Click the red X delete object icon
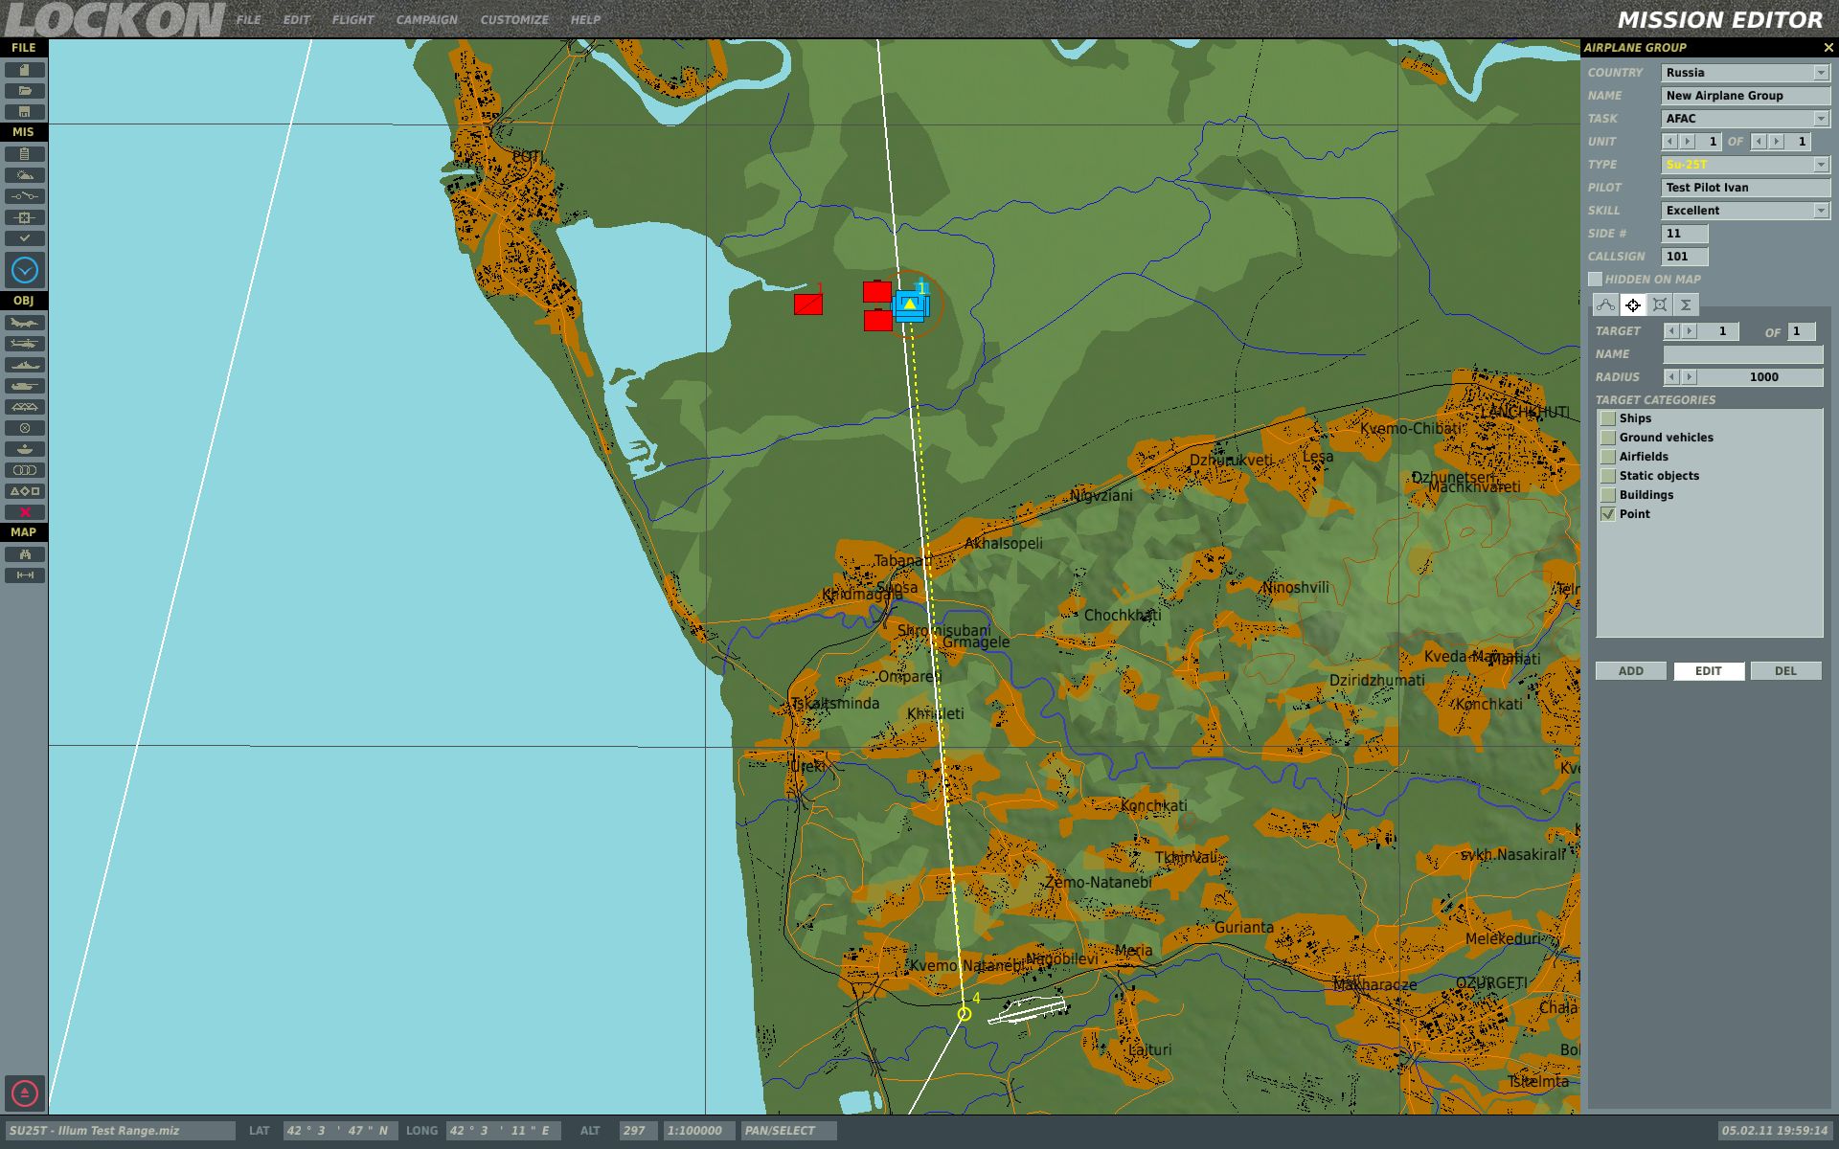 point(25,512)
